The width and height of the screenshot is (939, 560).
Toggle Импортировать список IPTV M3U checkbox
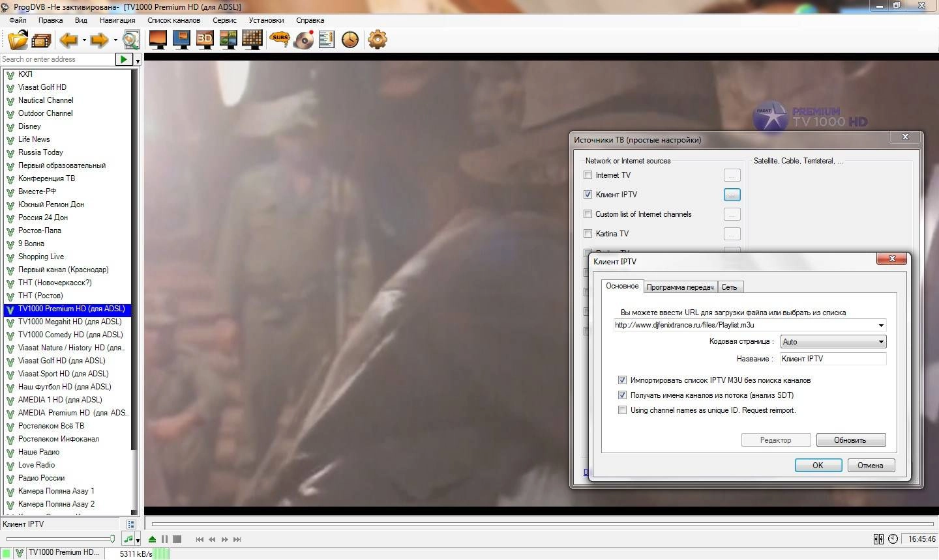click(x=622, y=380)
